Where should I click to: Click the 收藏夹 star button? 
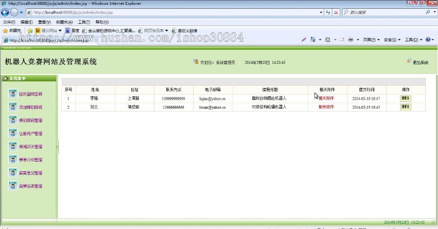point(12,31)
